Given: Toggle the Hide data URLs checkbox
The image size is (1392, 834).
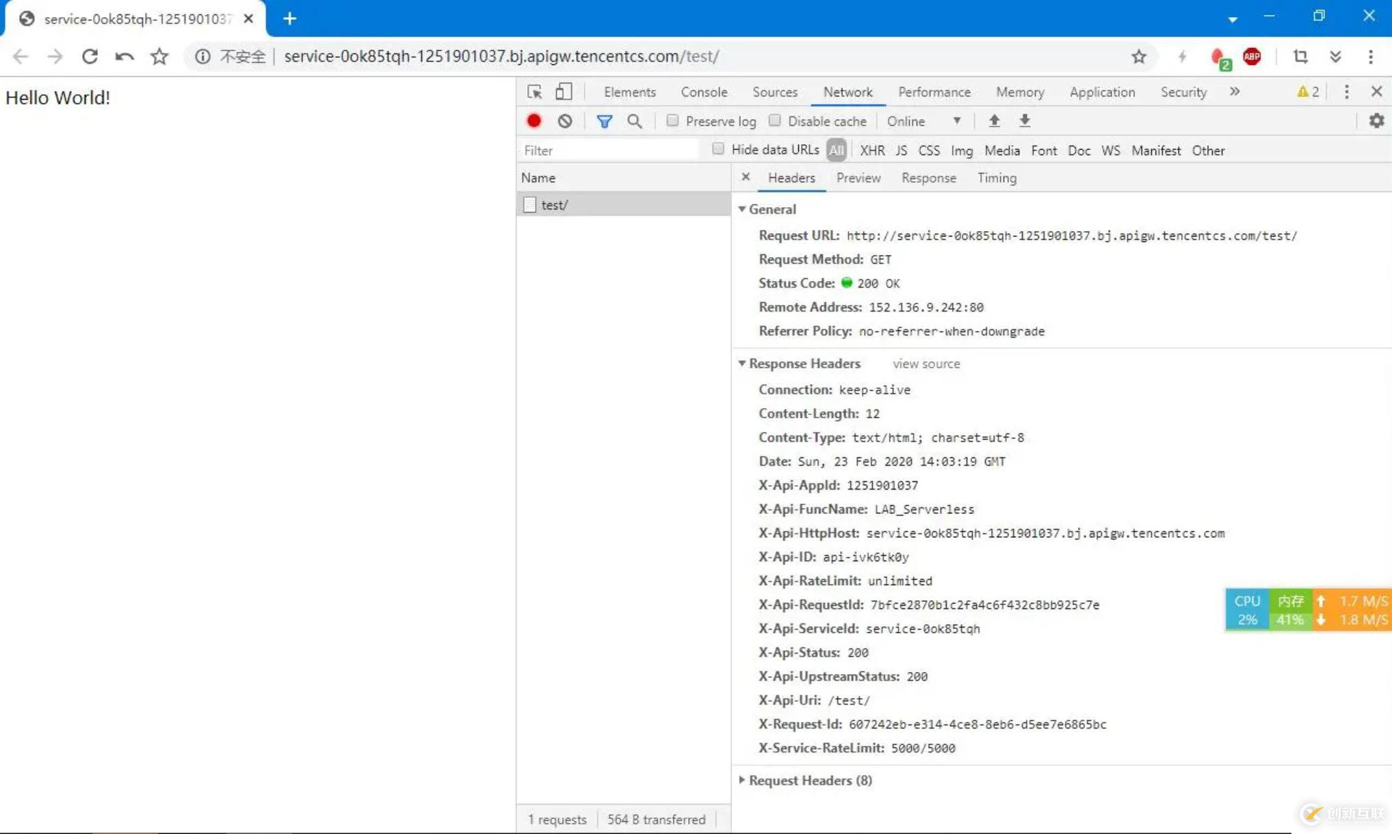Looking at the screenshot, I should pos(718,150).
